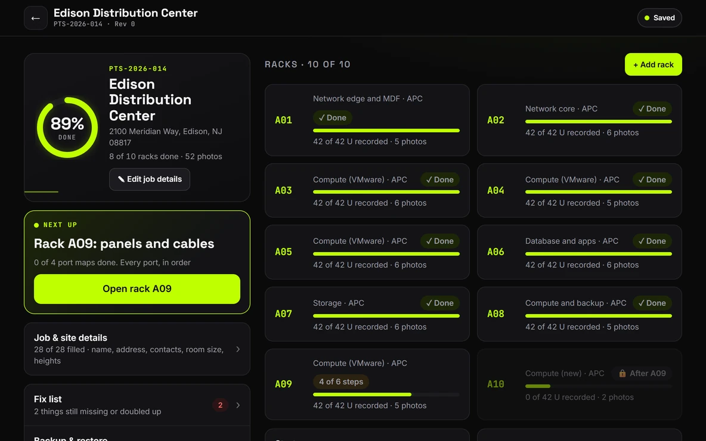Click the '4 of 6 steps' badge
This screenshot has height=441, width=706.
341,381
